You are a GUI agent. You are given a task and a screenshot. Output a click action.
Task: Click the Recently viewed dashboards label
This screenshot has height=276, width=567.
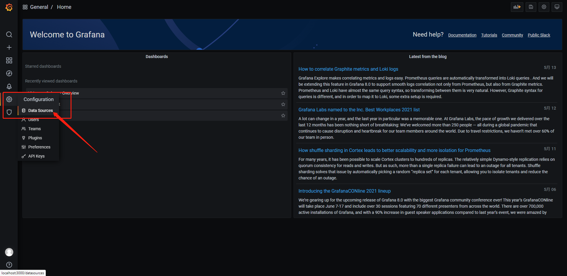(x=51, y=81)
